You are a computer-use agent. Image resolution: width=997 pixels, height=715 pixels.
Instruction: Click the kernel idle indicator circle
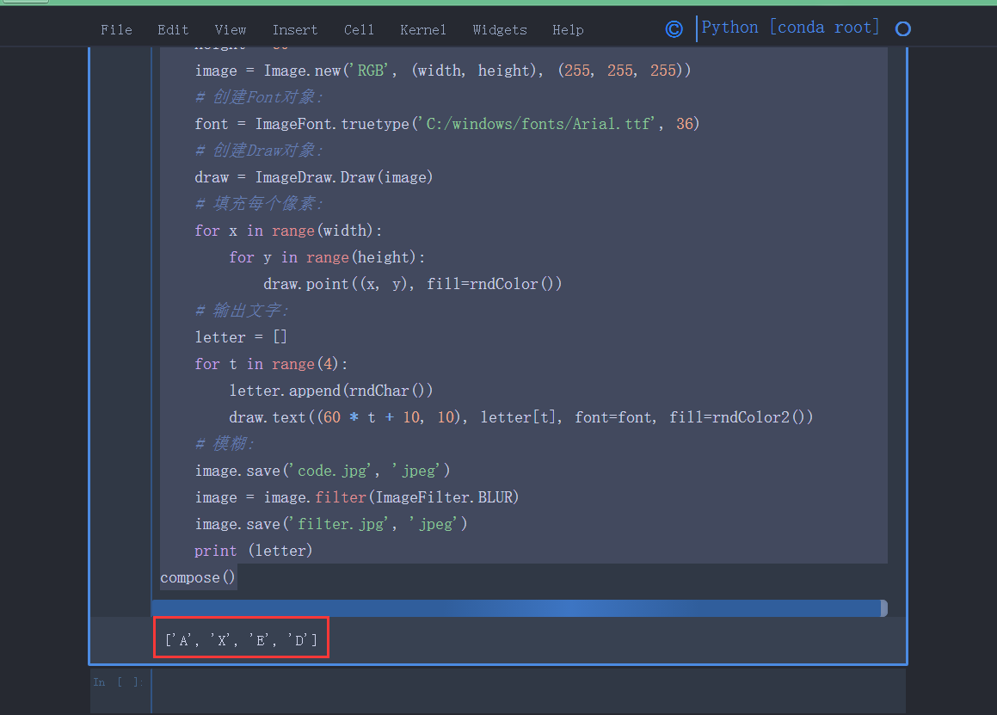[902, 29]
